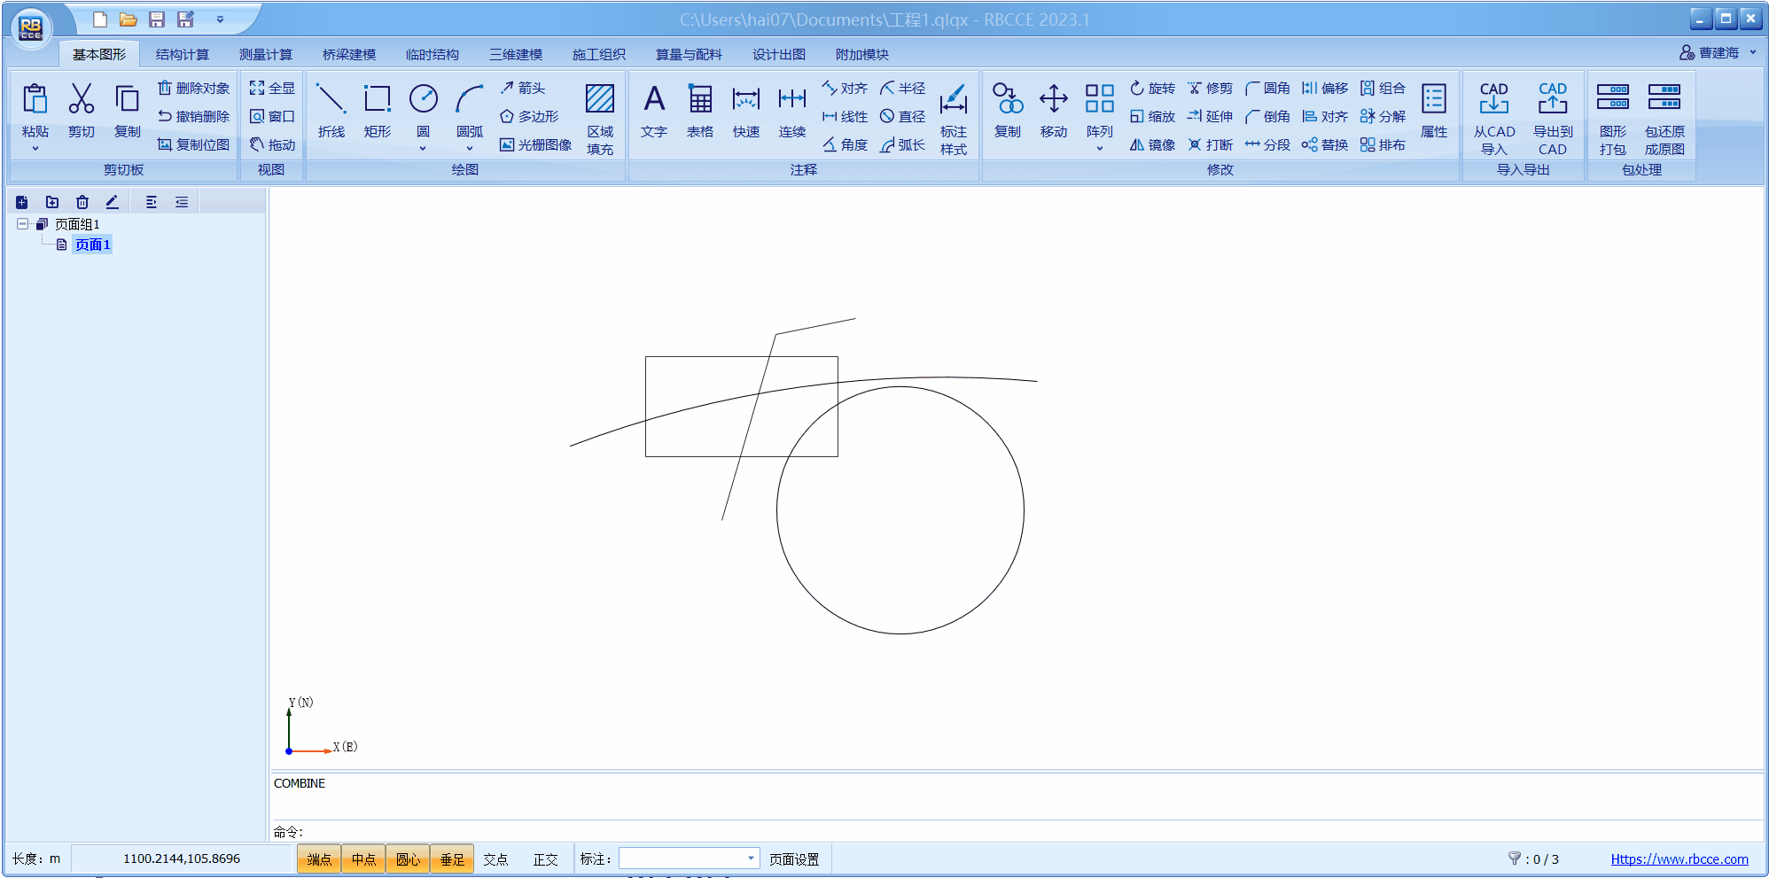
Task: Collapse the 页面组1 tree node
Action: coord(22,224)
